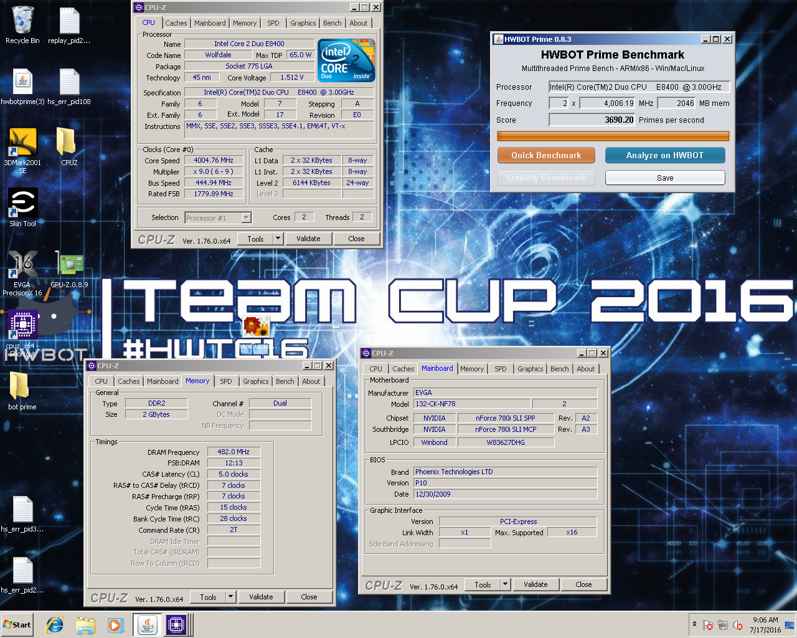Click the Rated FSB value 1779.89 MHz
Screen dimensions: 797x638
coord(214,194)
